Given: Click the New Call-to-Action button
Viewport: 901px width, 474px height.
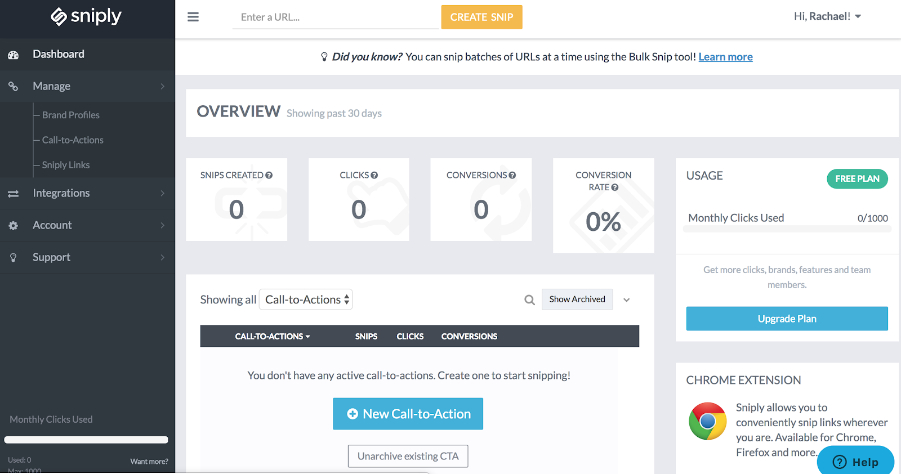Looking at the screenshot, I should (408, 414).
